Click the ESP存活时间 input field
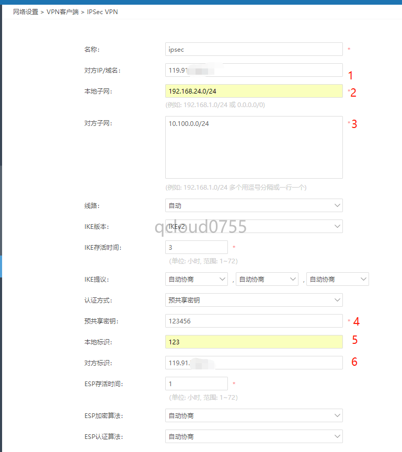 [x=196, y=384]
